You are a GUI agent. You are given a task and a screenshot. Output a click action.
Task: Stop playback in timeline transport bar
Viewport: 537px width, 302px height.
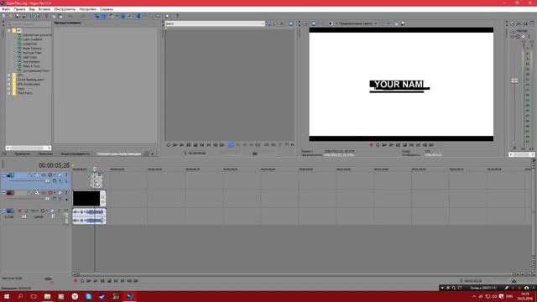(x=109, y=281)
